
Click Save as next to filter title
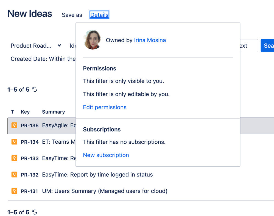[72, 15]
